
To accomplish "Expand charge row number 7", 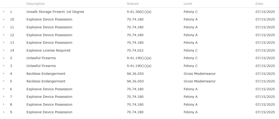I will tap(4, 97).
